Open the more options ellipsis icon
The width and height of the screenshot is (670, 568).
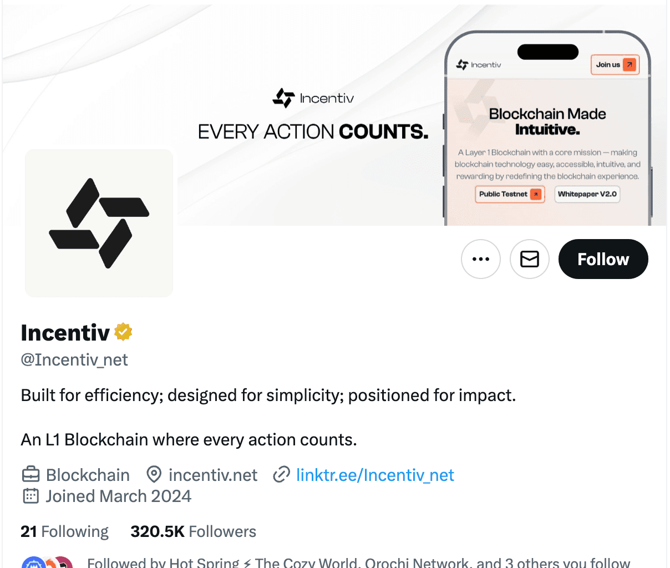pos(480,259)
